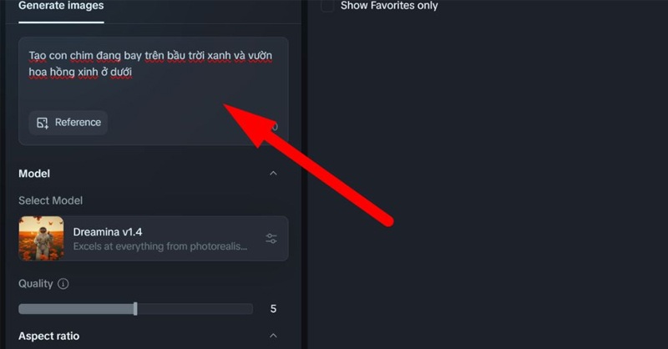Viewport: 668px width, 349px height.
Task: Click the Aspect ratio section header
Action: 48,336
